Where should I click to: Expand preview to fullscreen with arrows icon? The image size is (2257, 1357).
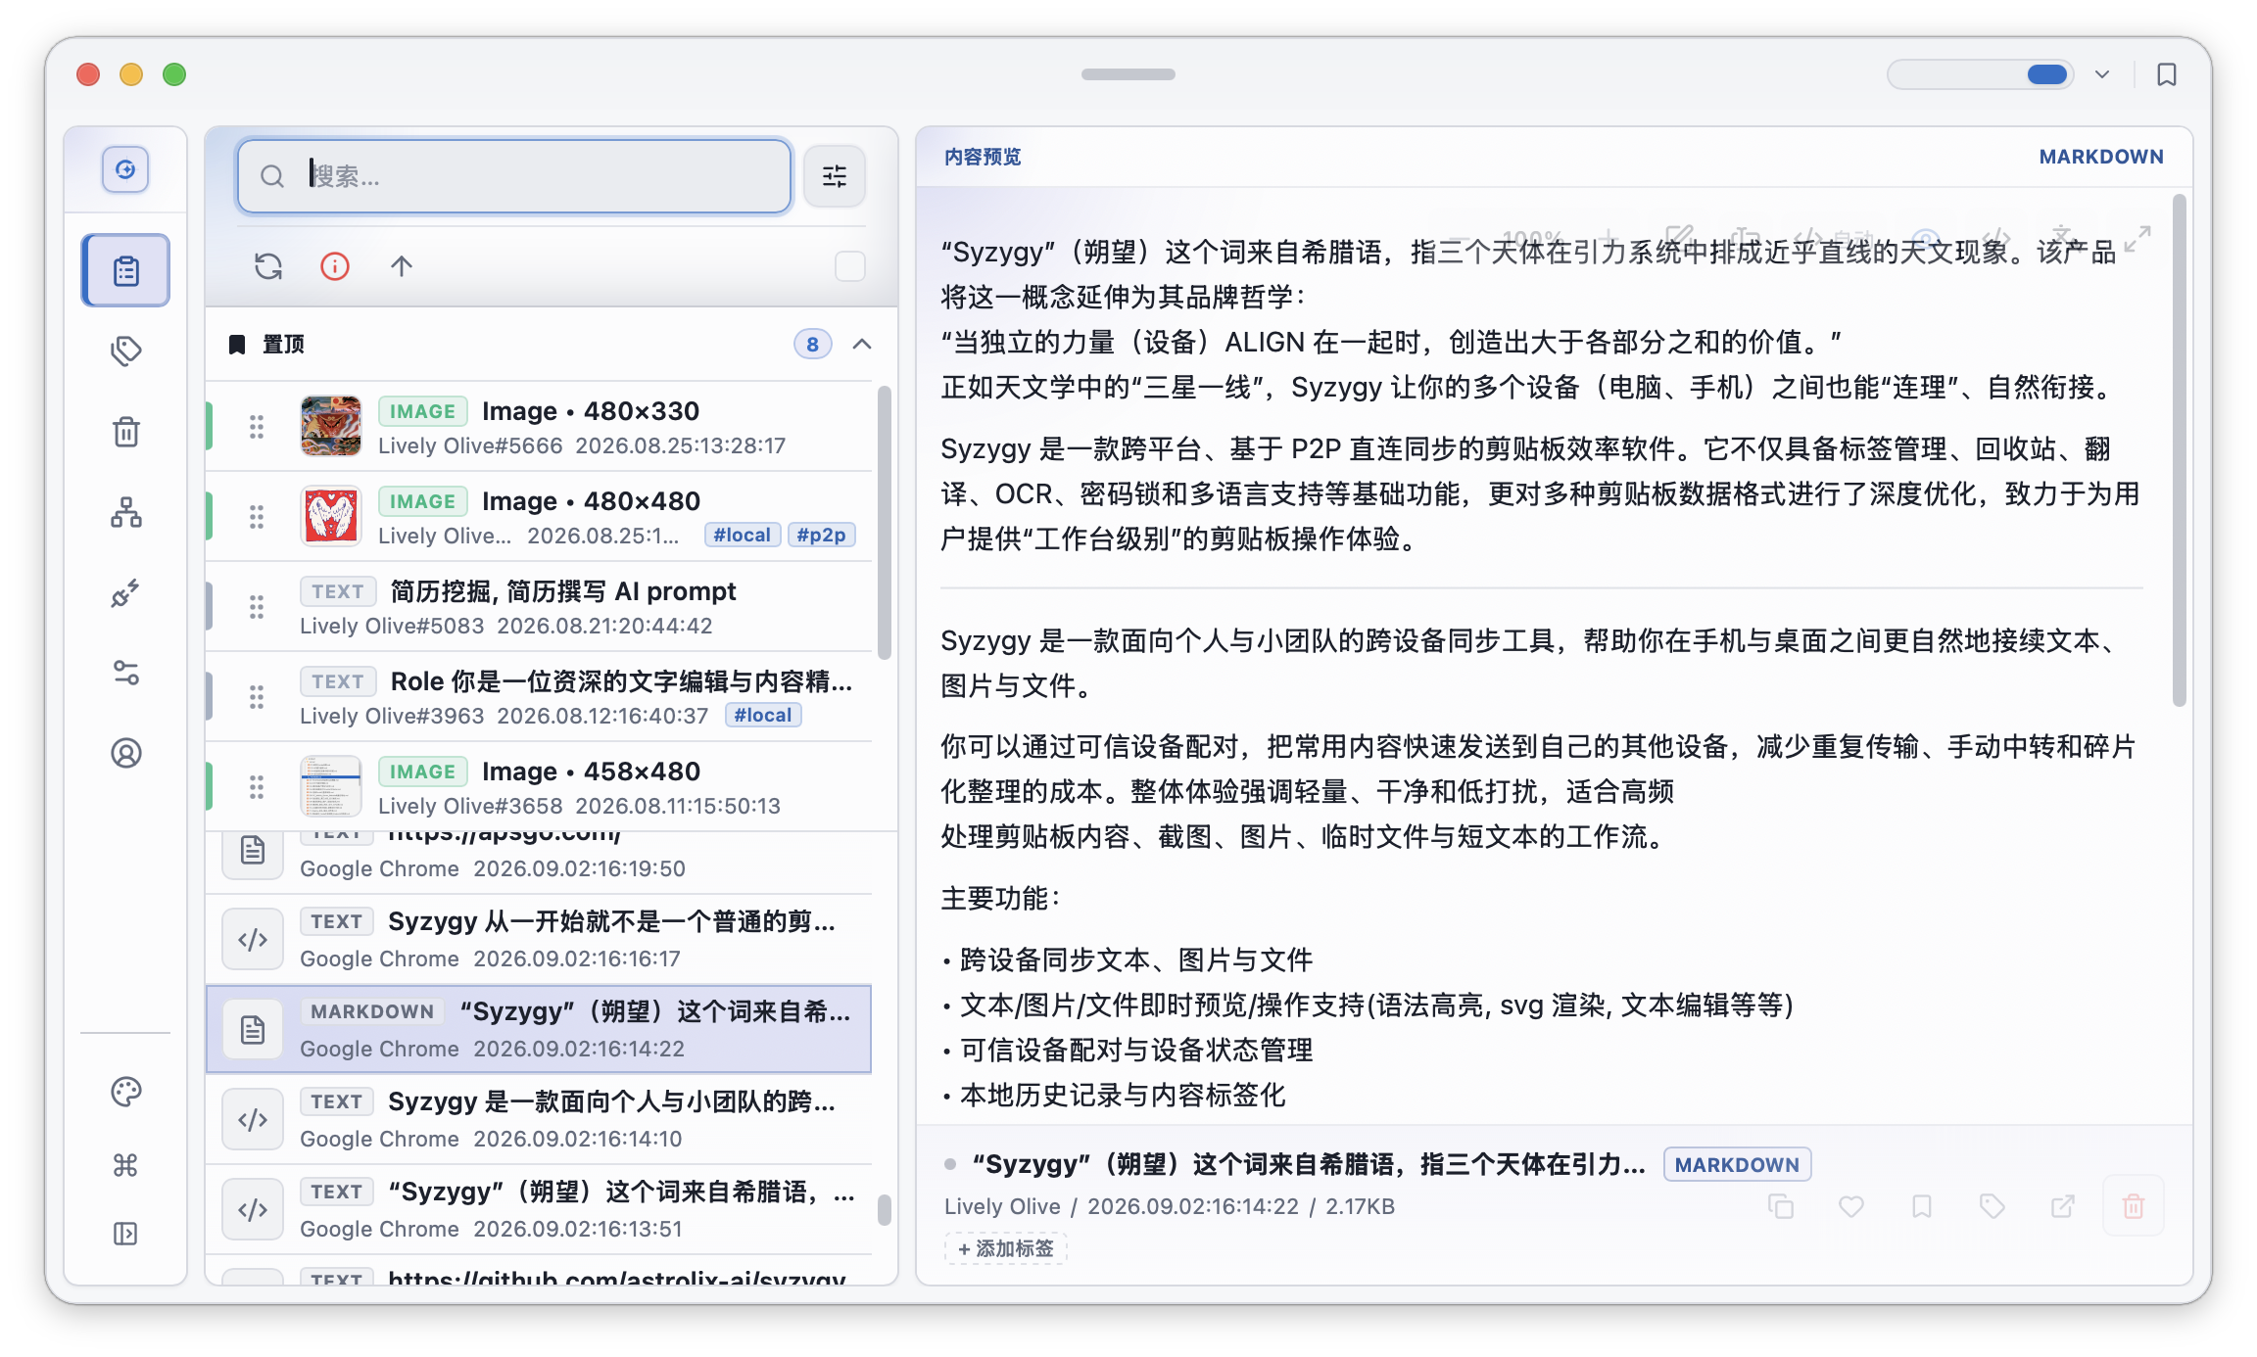pos(2137,238)
